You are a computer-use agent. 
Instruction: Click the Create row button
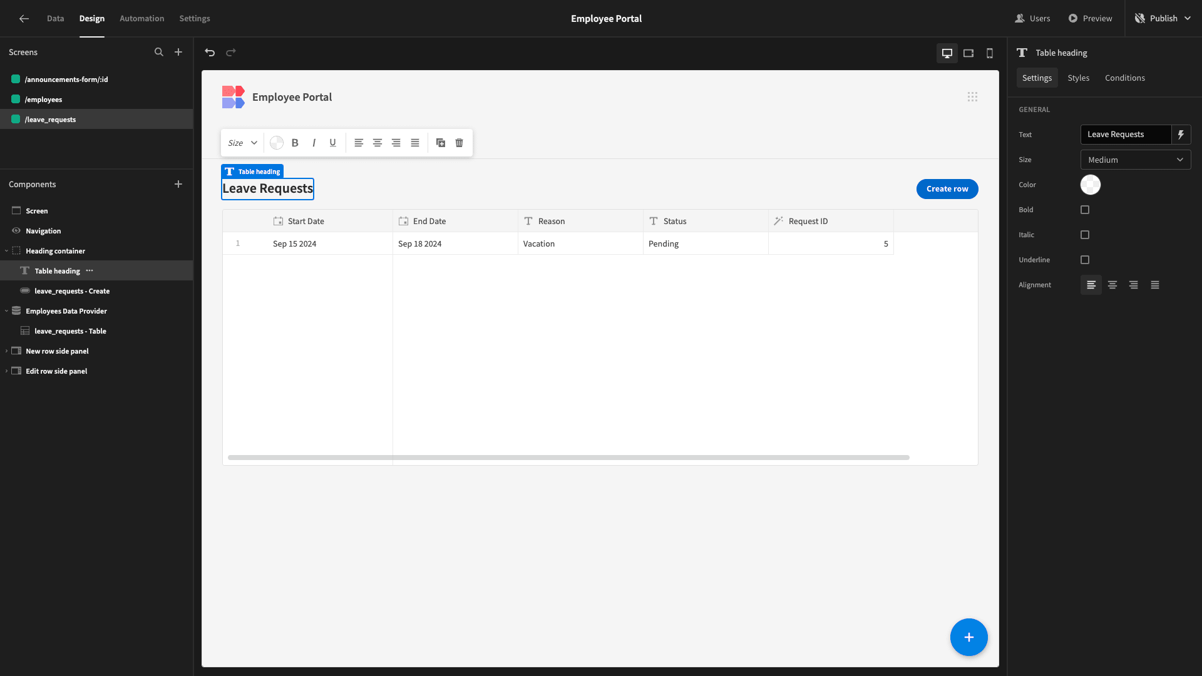947,189
